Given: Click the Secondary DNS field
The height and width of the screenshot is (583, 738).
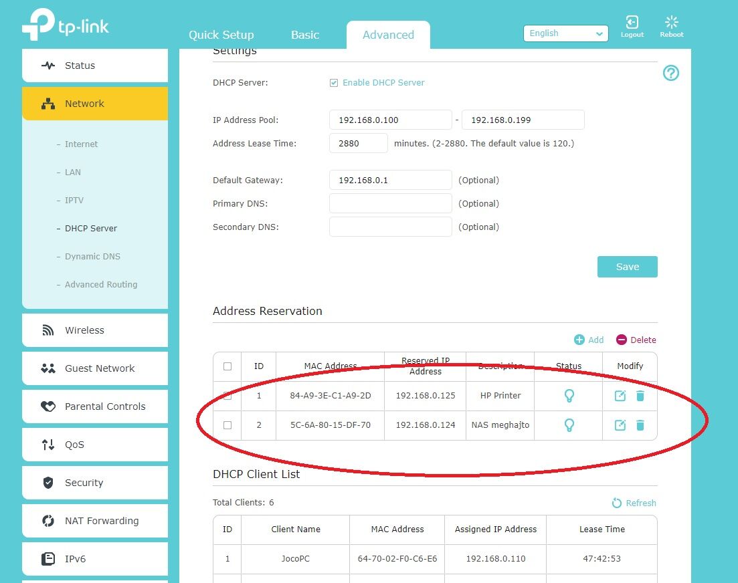Looking at the screenshot, I should [x=391, y=227].
